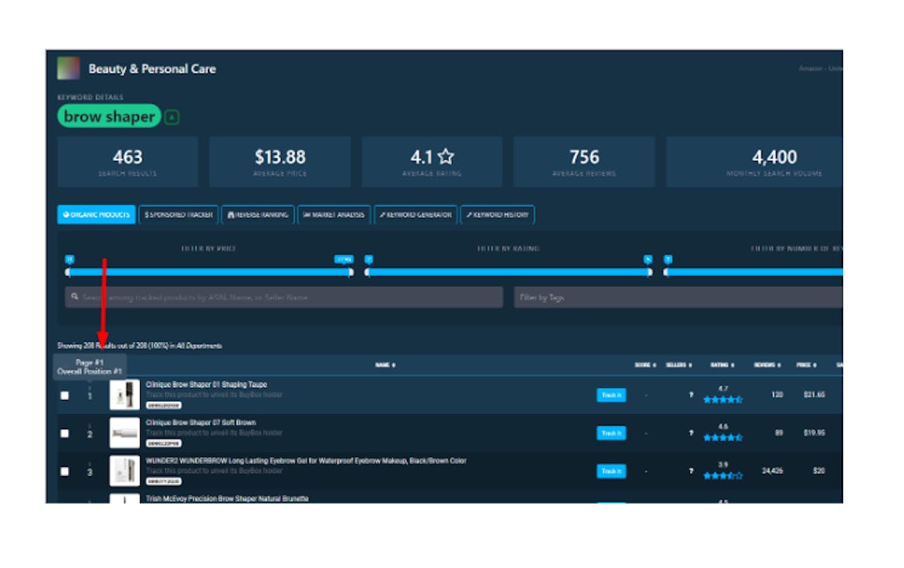Click the $13.88 average price card
Viewport: 904px width, 568px height.
(279, 162)
